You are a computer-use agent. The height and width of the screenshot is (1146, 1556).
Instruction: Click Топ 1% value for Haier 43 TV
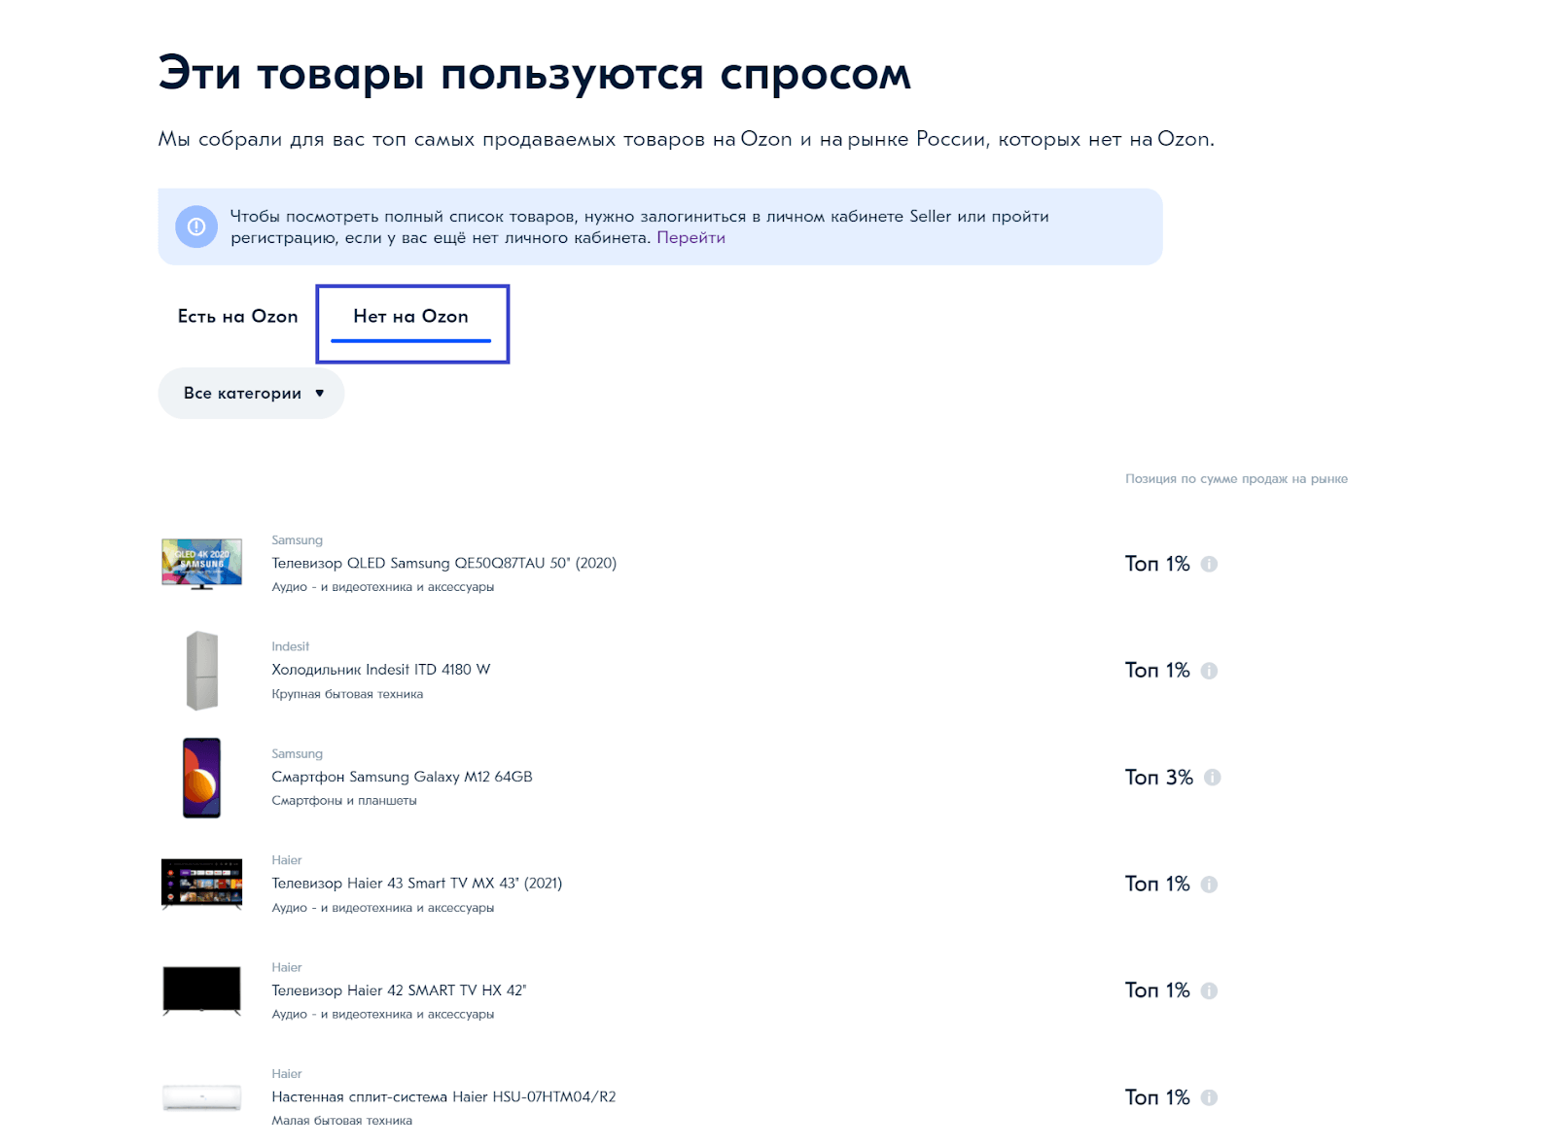[x=1157, y=884]
